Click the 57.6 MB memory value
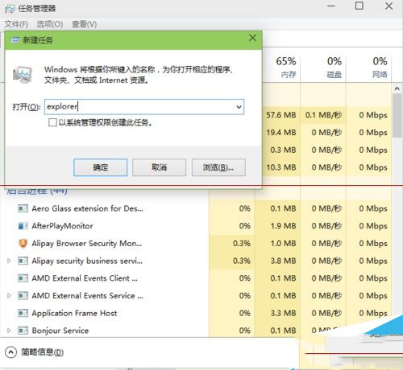 point(281,115)
